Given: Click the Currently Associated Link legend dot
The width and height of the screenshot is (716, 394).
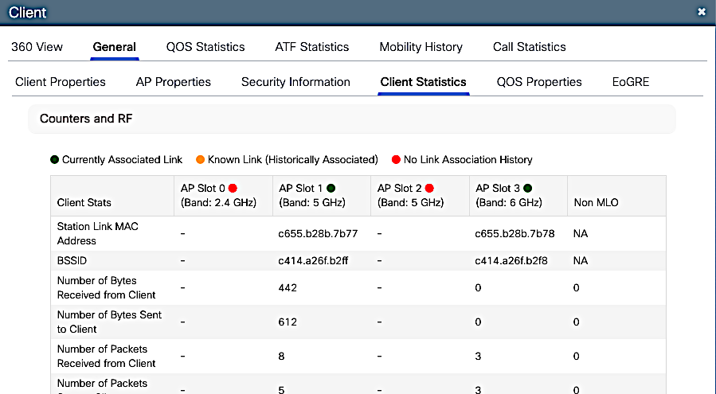Looking at the screenshot, I should 54,160.
